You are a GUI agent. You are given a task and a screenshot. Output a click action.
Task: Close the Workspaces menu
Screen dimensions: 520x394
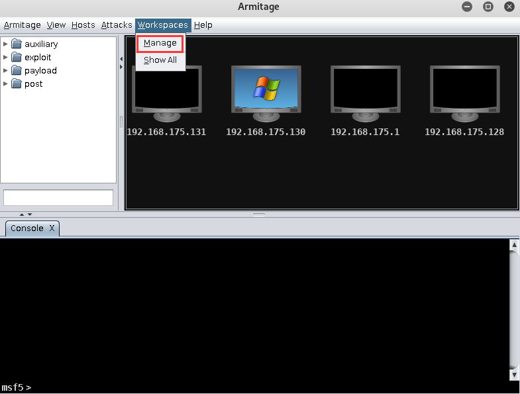[x=163, y=25]
